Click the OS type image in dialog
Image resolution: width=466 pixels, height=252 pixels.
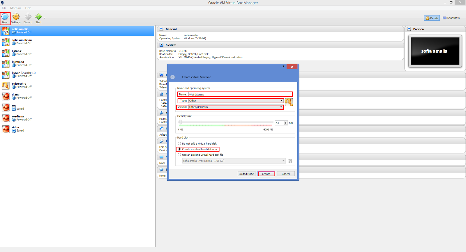point(289,102)
